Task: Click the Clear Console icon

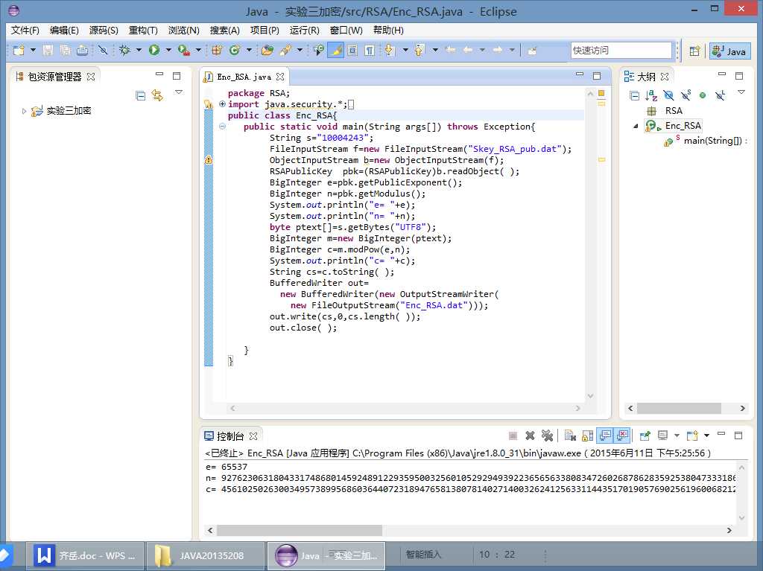Action: (x=570, y=436)
